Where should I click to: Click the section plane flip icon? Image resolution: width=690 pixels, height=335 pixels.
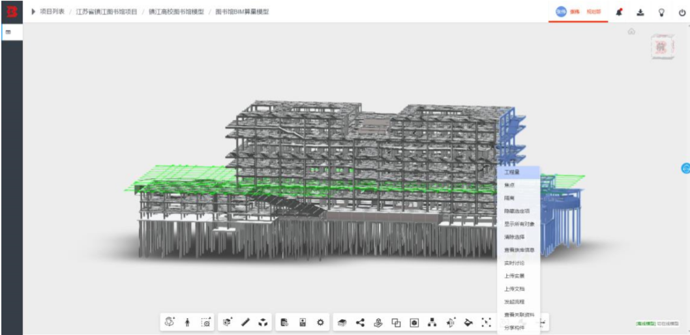point(450,323)
